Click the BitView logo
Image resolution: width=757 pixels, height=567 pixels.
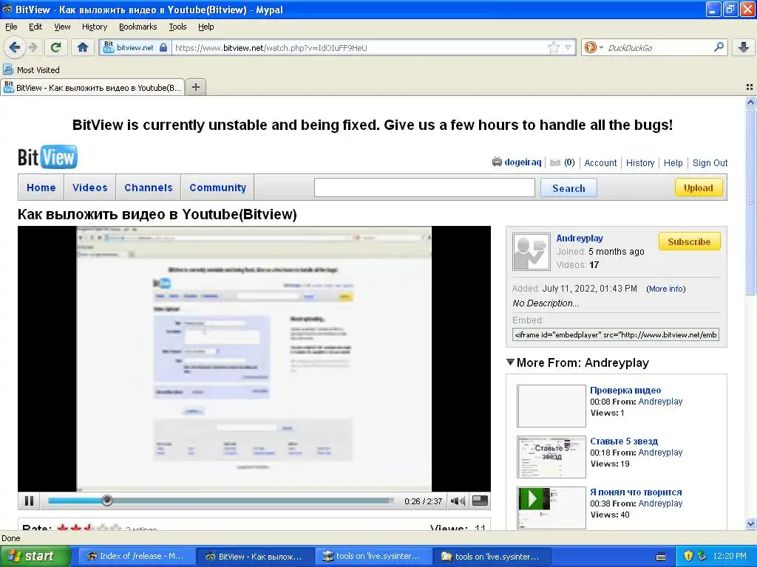point(47,157)
